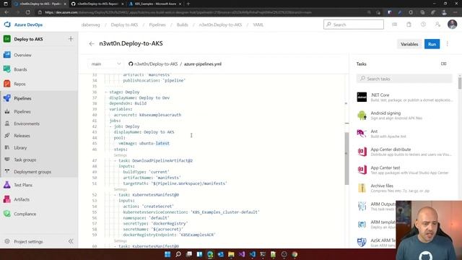The image size is (462, 260).
Task: Open Visual Studio Code from taskbar
Action: 253,254
